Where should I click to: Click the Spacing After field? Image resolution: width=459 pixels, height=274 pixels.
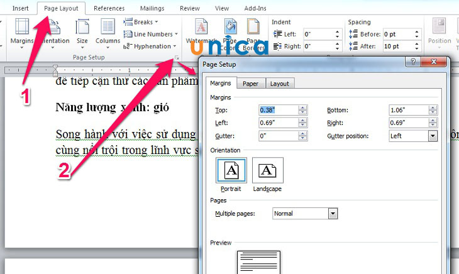click(x=398, y=47)
